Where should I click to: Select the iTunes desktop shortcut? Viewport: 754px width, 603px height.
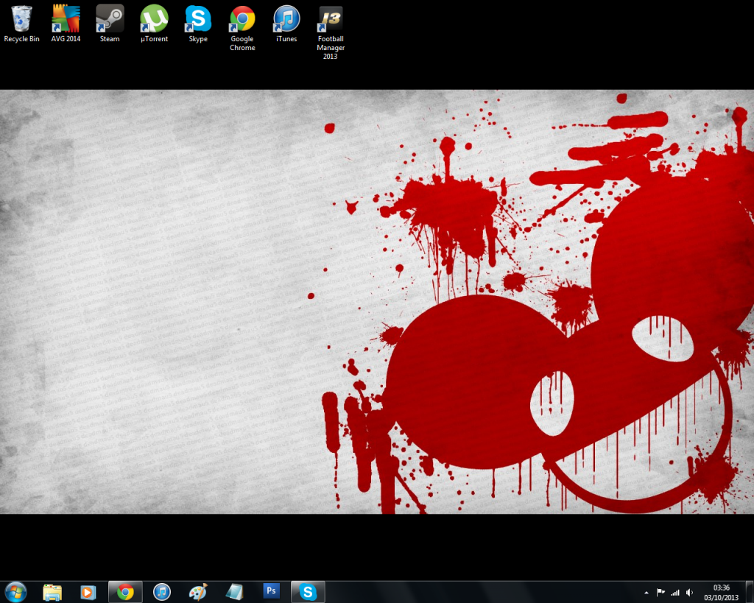click(x=286, y=24)
